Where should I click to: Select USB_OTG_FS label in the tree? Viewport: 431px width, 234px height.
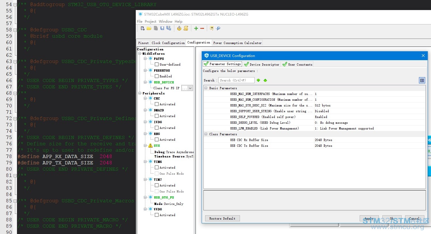pyautogui.click(x=164, y=197)
